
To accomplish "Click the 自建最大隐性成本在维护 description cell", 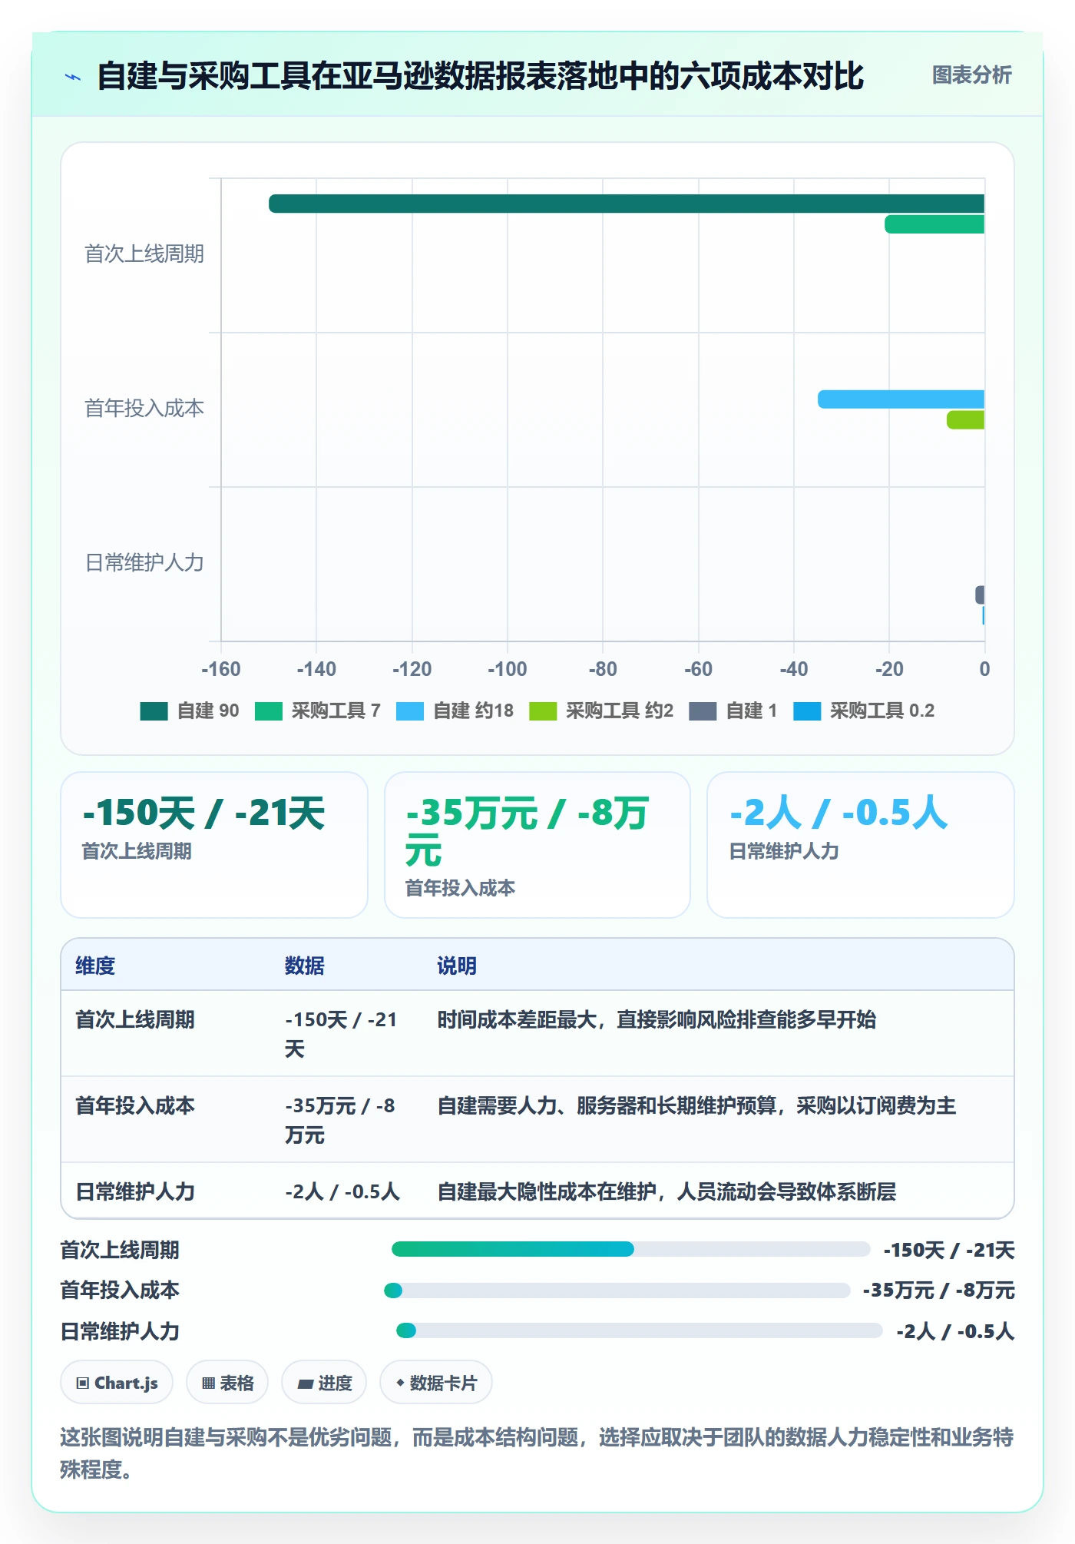I will pos(666,1192).
